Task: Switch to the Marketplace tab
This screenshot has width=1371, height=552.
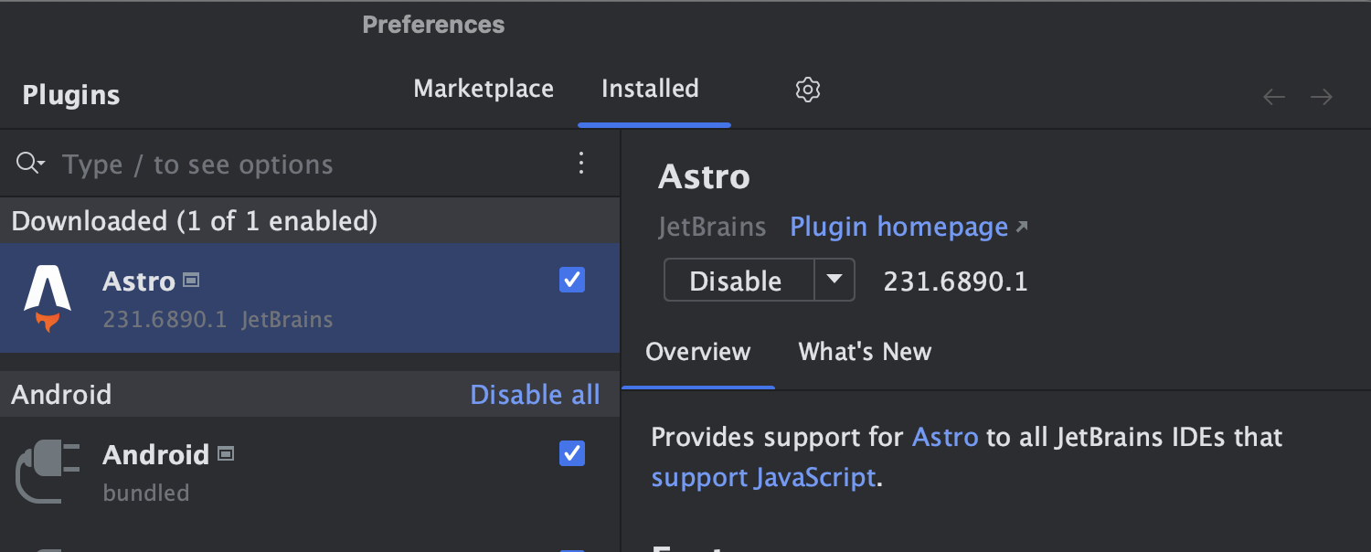Action: pos(484,89)
